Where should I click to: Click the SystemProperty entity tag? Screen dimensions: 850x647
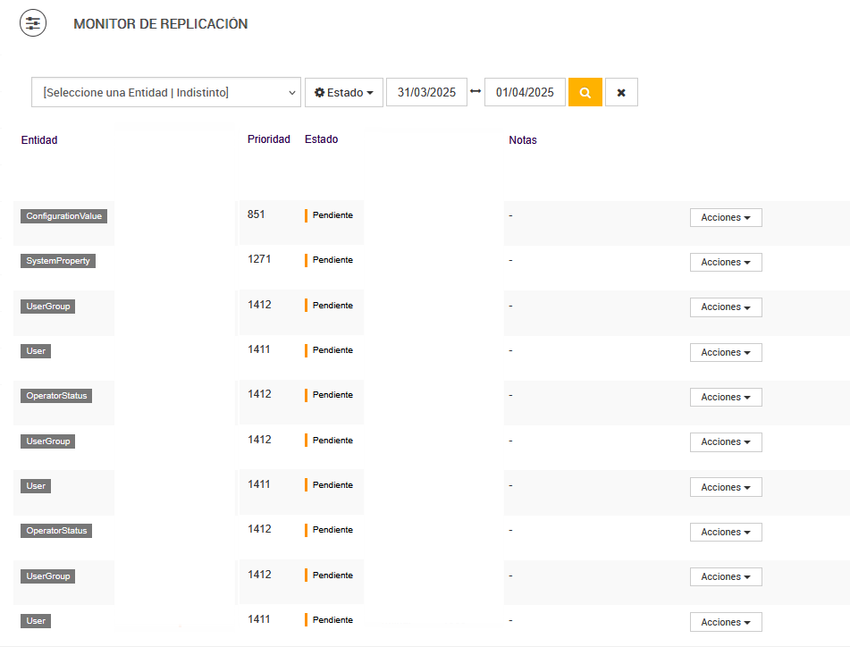57,261
